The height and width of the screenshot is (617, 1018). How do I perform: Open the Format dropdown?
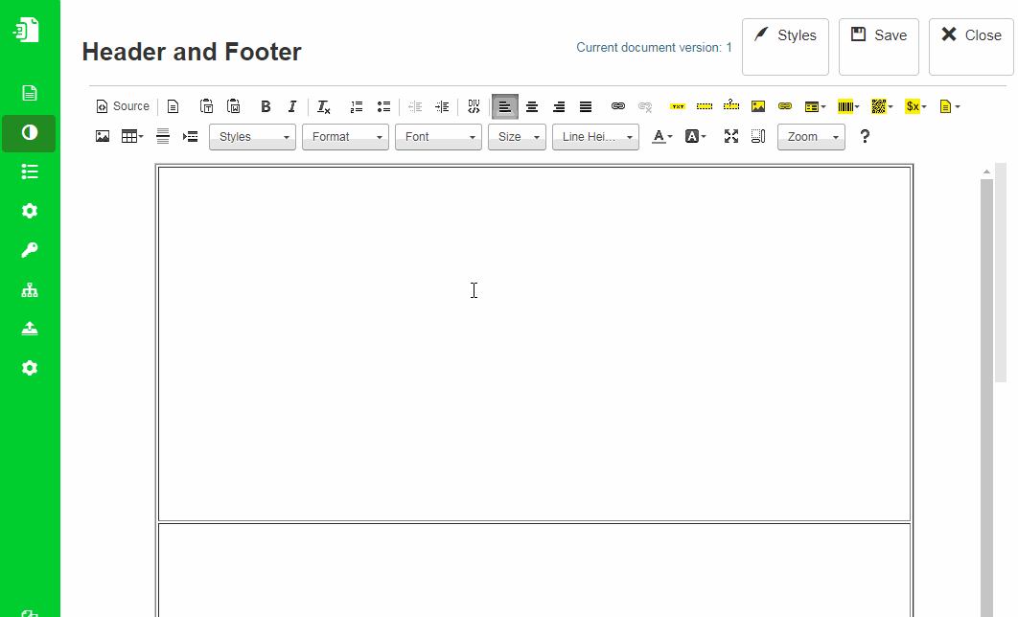pyautogui.click(x=345, y=137)
